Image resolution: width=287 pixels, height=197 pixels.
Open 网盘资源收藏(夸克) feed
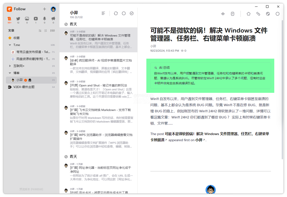(31, 59)
